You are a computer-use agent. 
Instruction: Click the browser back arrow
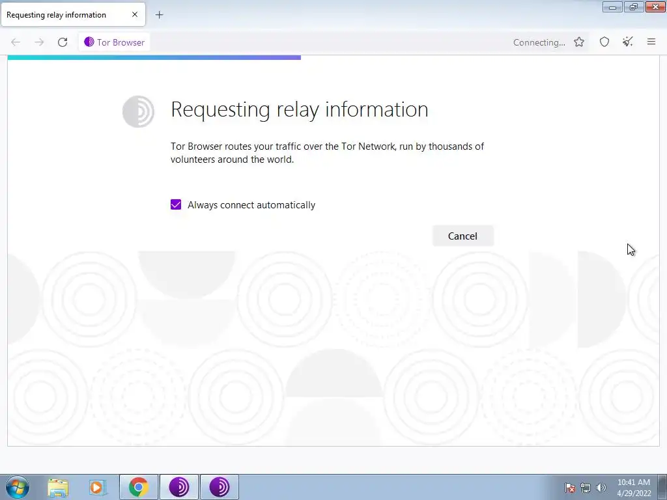(16, 42)
